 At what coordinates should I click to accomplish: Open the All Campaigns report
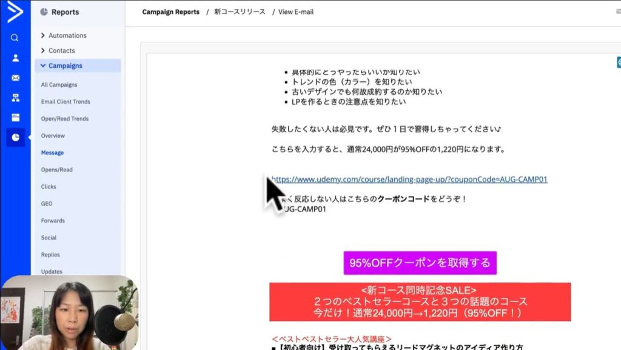(59, 85)
